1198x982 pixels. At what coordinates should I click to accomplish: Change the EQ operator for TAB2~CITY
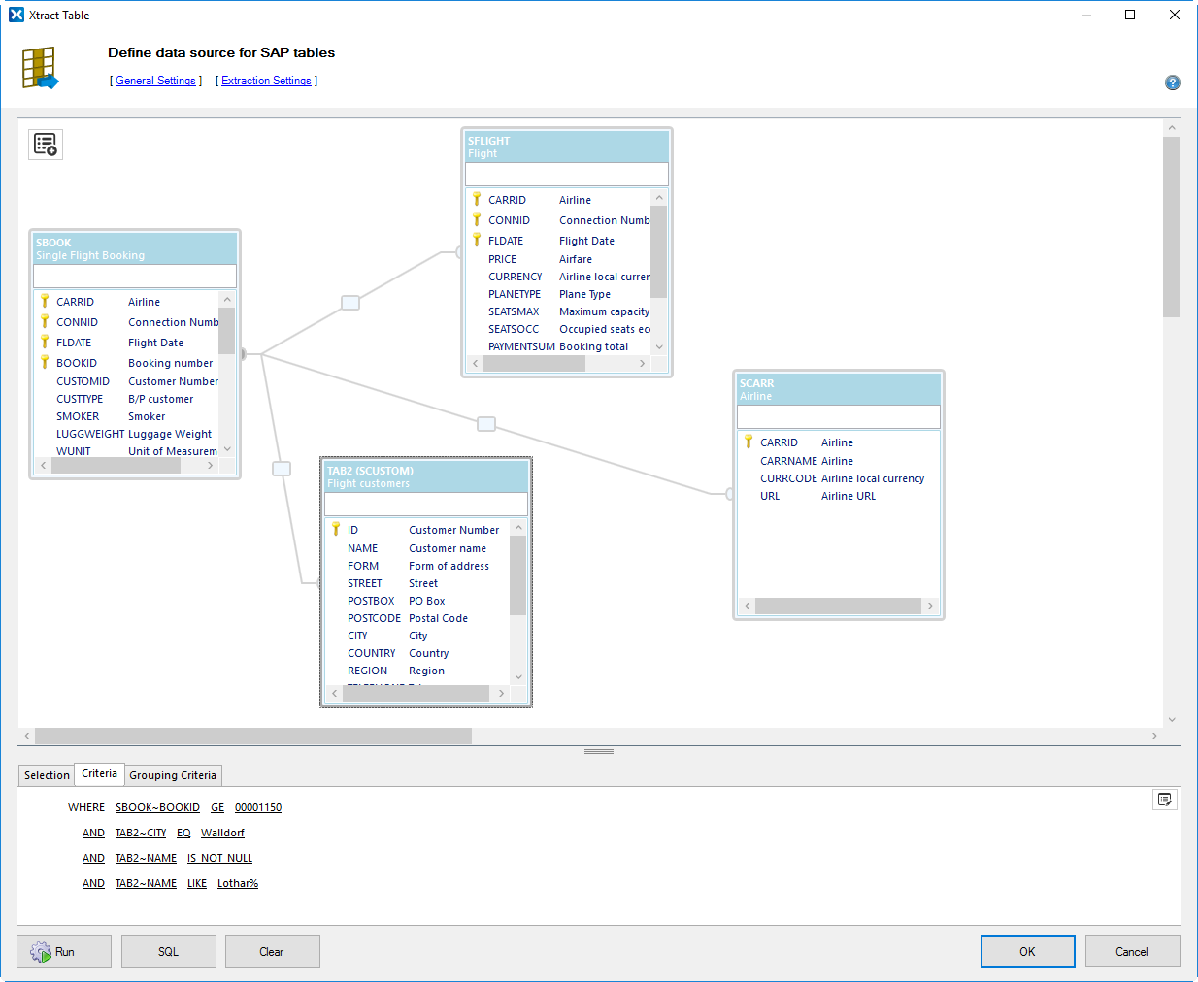click(183, 833)
